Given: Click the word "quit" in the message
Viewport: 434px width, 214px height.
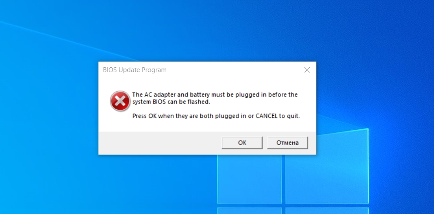Looking at the screenshot, I should 293,116.
